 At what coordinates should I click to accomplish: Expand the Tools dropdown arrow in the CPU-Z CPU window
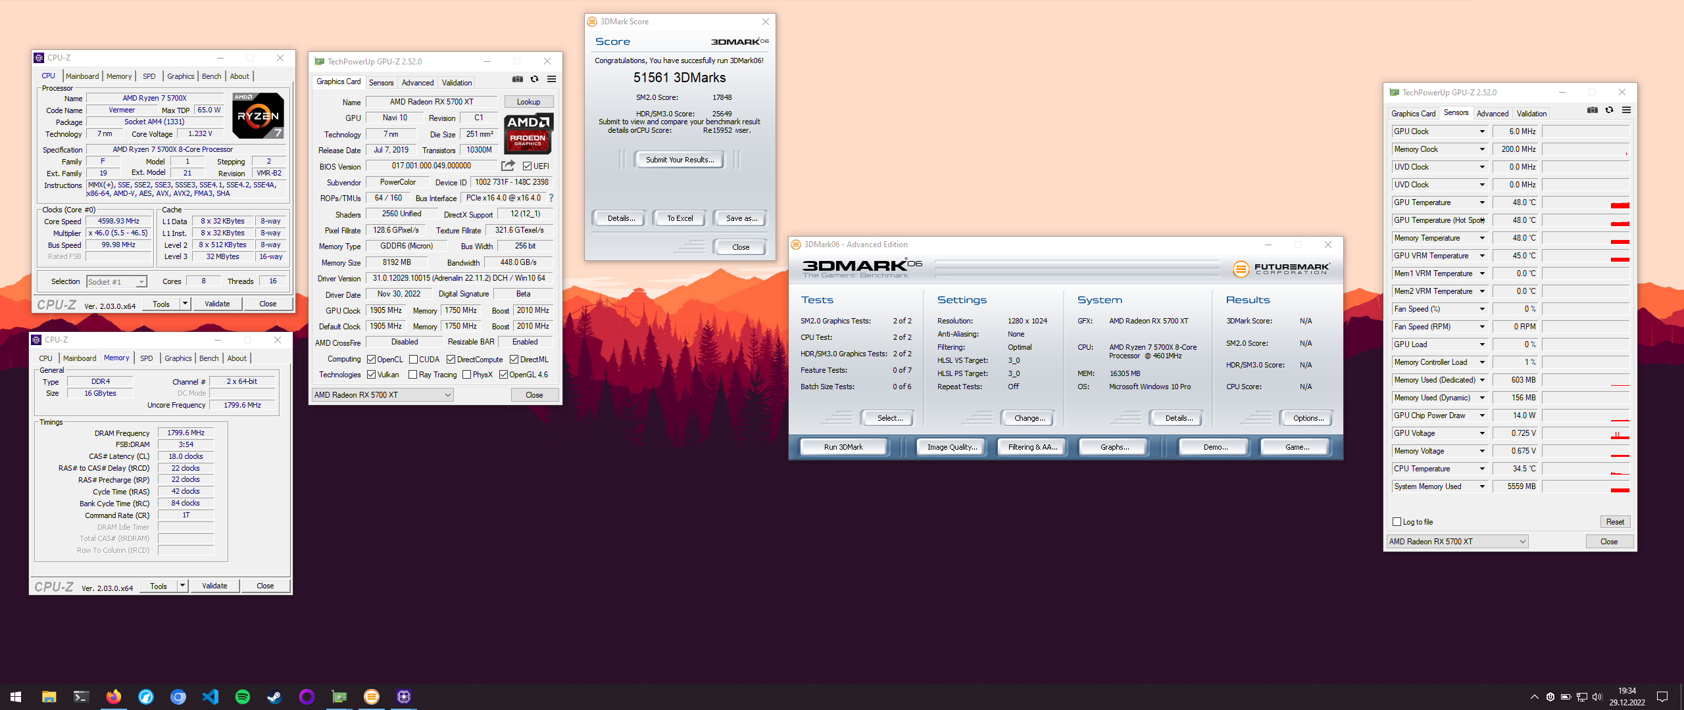[x=185, y=304]
